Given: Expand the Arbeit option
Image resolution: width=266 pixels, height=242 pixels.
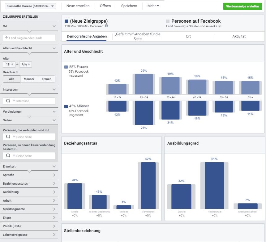Looking at the screenshot, I should (29, 200).
